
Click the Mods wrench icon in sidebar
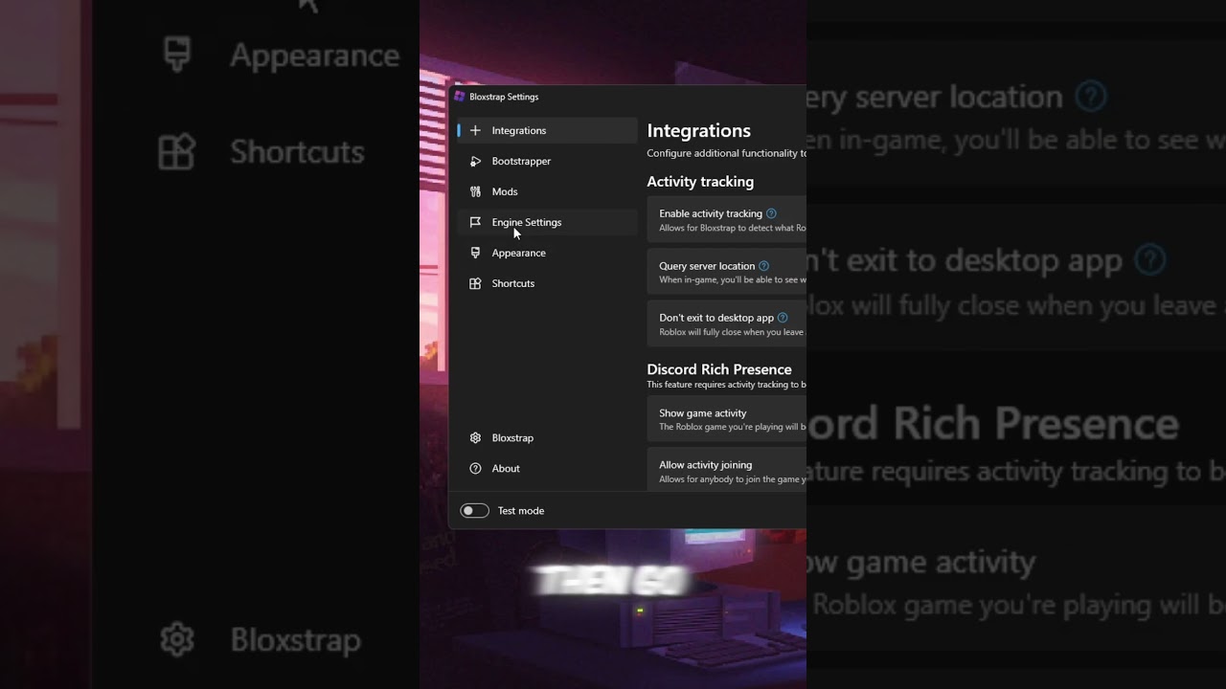pyautogui.click(x=475, y=191)
